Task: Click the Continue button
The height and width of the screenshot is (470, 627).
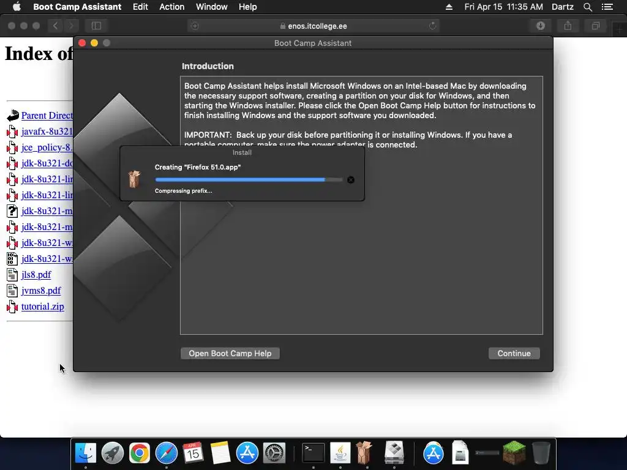Action: click(514, 353)
